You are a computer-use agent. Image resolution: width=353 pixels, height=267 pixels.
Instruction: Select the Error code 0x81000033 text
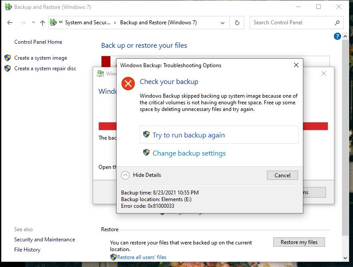pos(148,206)
